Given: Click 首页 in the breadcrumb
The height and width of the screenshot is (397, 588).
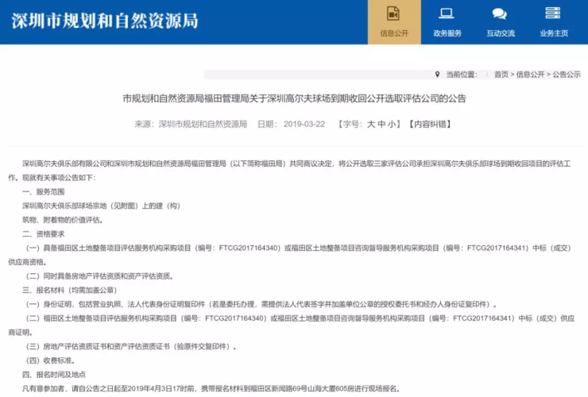Looking at the screenshot, I should (x=501, y=75).
